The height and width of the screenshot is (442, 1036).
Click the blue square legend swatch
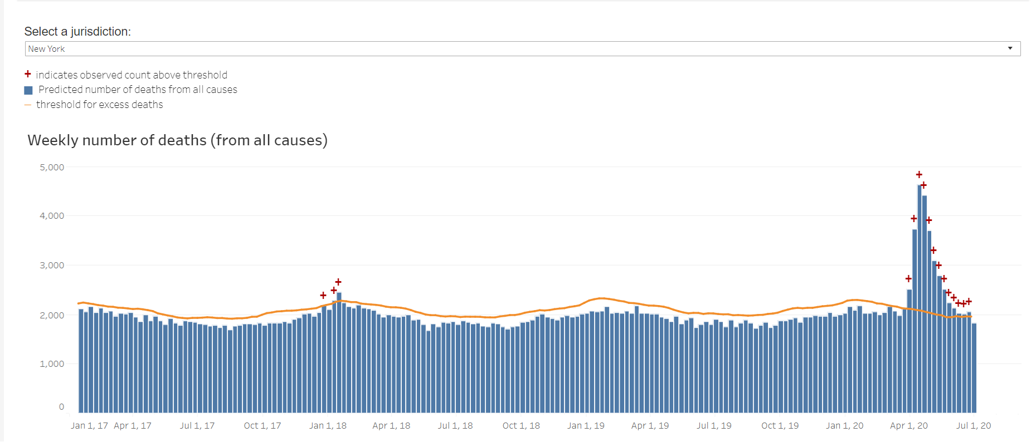pyautogui.click(x=28, y=90)
